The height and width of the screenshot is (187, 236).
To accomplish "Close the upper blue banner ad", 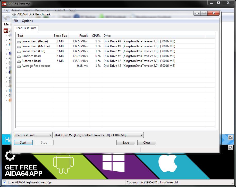I will pyautogui.click(x=231, y=137).
